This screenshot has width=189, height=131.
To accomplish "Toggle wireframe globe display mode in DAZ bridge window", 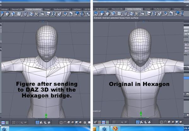I will tap(61, 122).
